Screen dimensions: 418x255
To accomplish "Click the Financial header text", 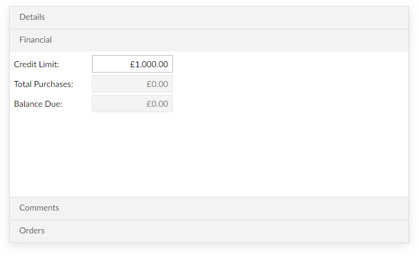I will click(35, 40).
